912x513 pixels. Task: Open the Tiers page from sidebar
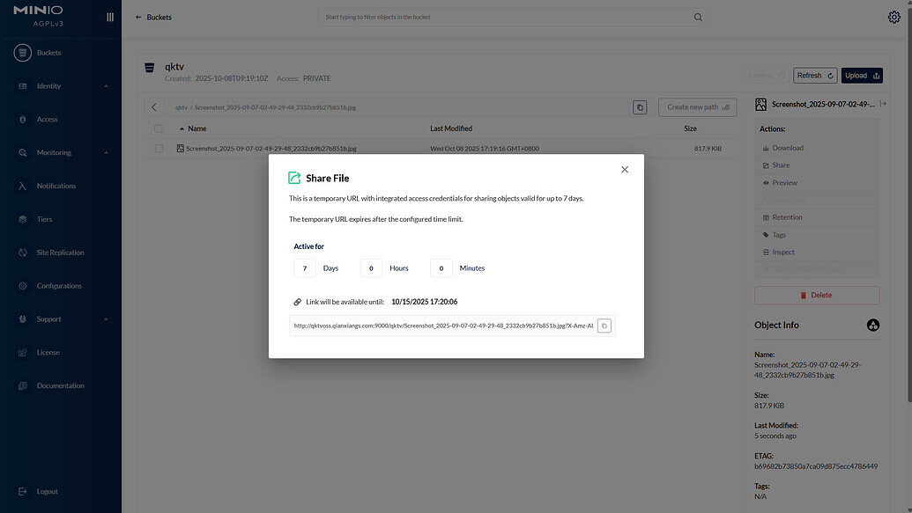tap(44, 219)
